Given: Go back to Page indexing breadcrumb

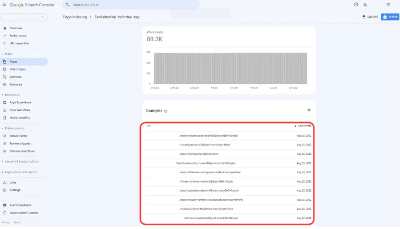Looking at the screenshot, I should coord(75,17).
